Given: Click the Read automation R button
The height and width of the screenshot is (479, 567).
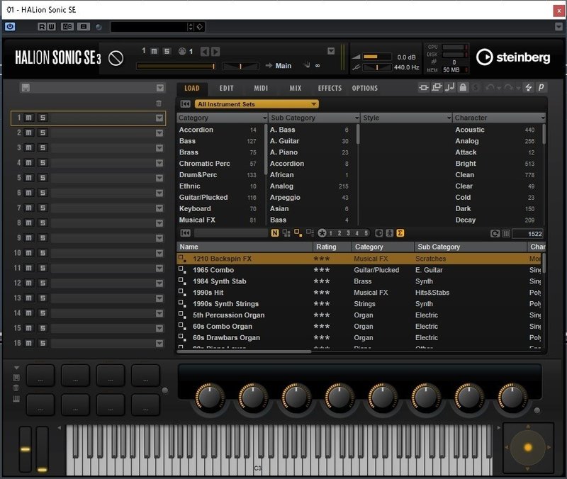Looking at the screenshot, I should pos(42,26).
